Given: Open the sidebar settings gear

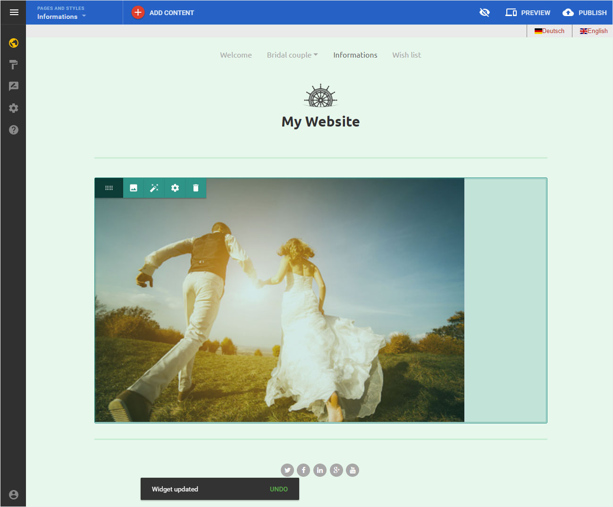Looking at the screenshot, I should [x=14, y=108].
